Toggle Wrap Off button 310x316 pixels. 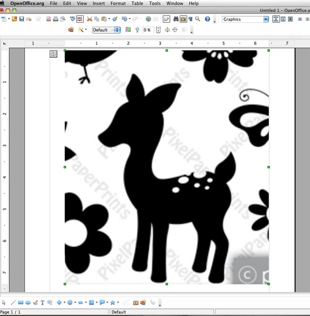pos(276,19)
